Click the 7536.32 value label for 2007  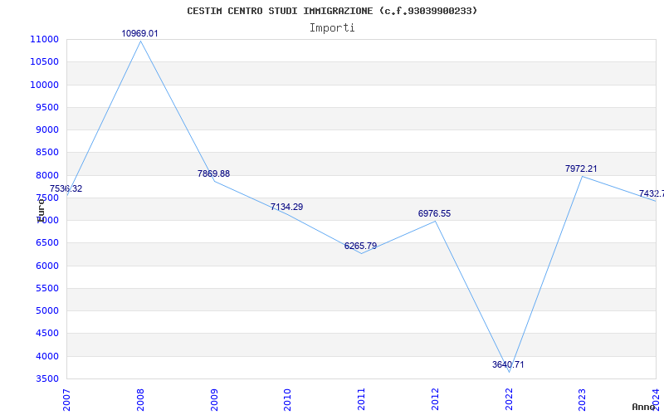click(x=66, y=189)
